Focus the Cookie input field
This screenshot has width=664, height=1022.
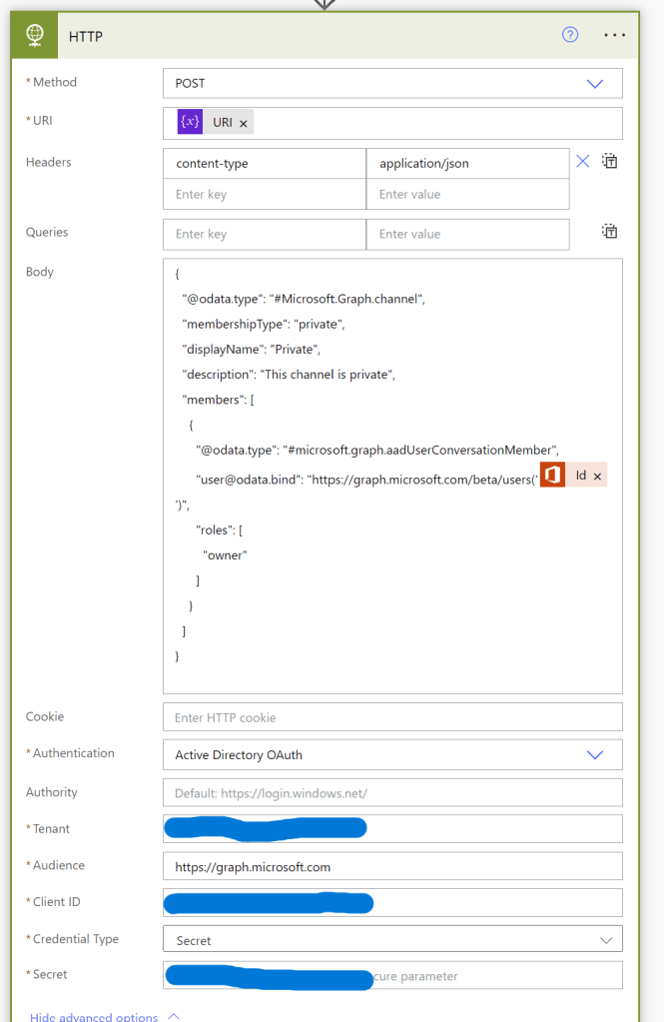[x=391, y=717]
